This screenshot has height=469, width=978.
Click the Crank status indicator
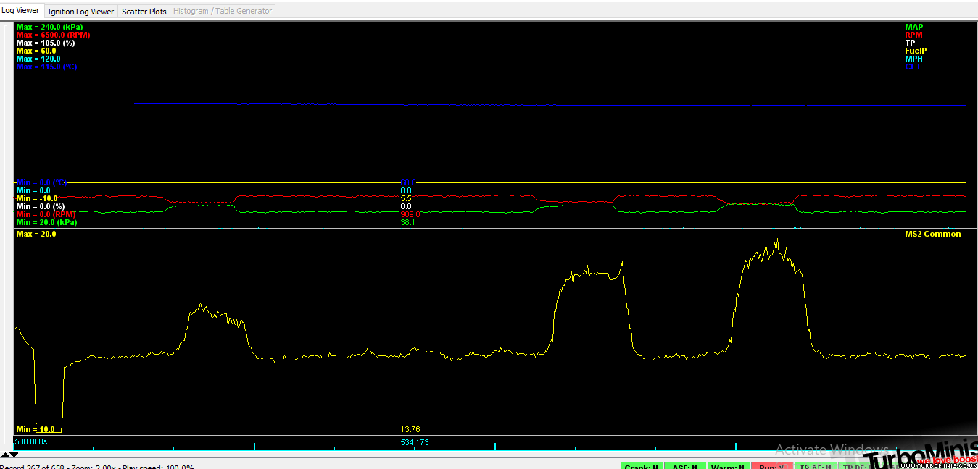point(641,467)
